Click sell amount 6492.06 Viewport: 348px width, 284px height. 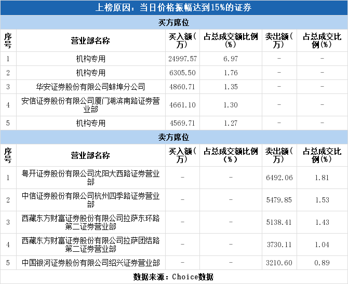tap(279, 178)
